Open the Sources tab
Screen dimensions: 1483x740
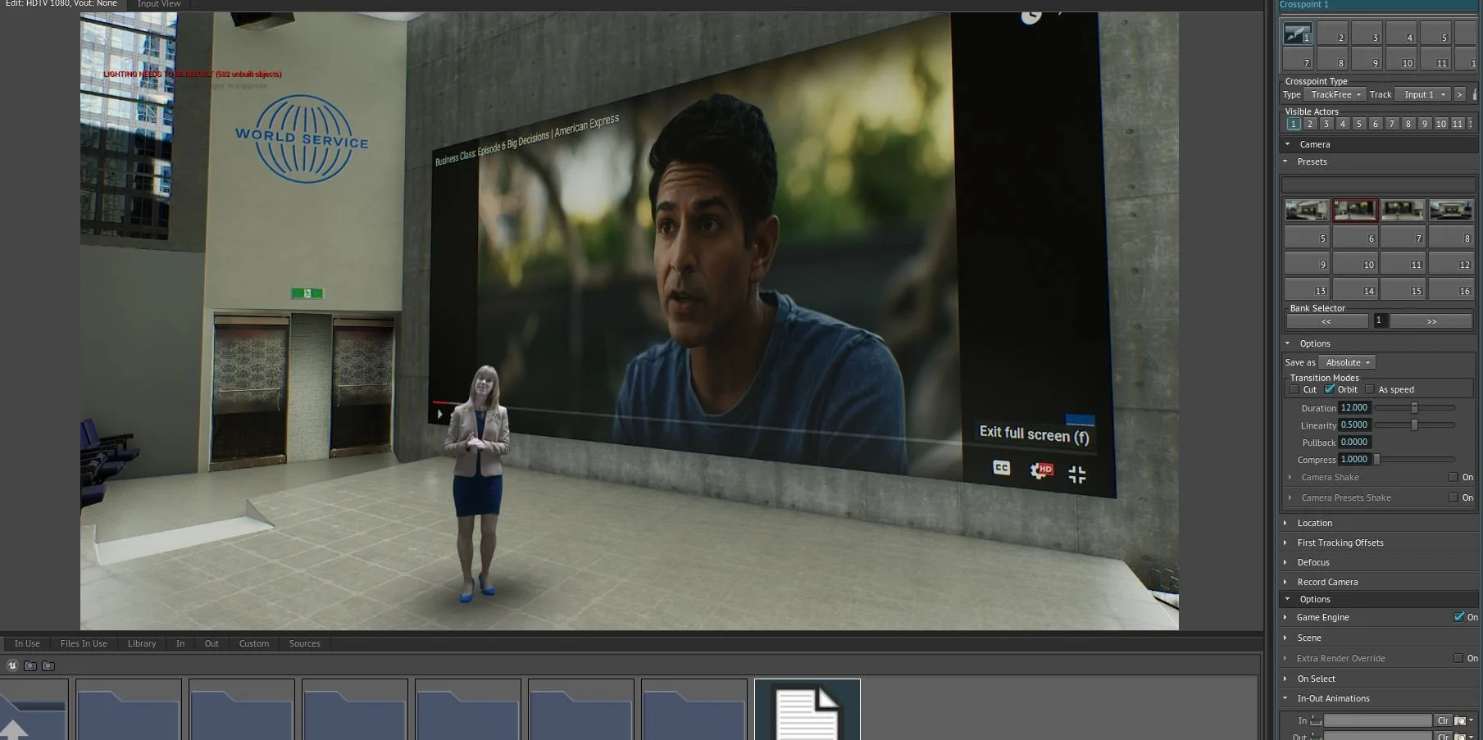(304, 643)
